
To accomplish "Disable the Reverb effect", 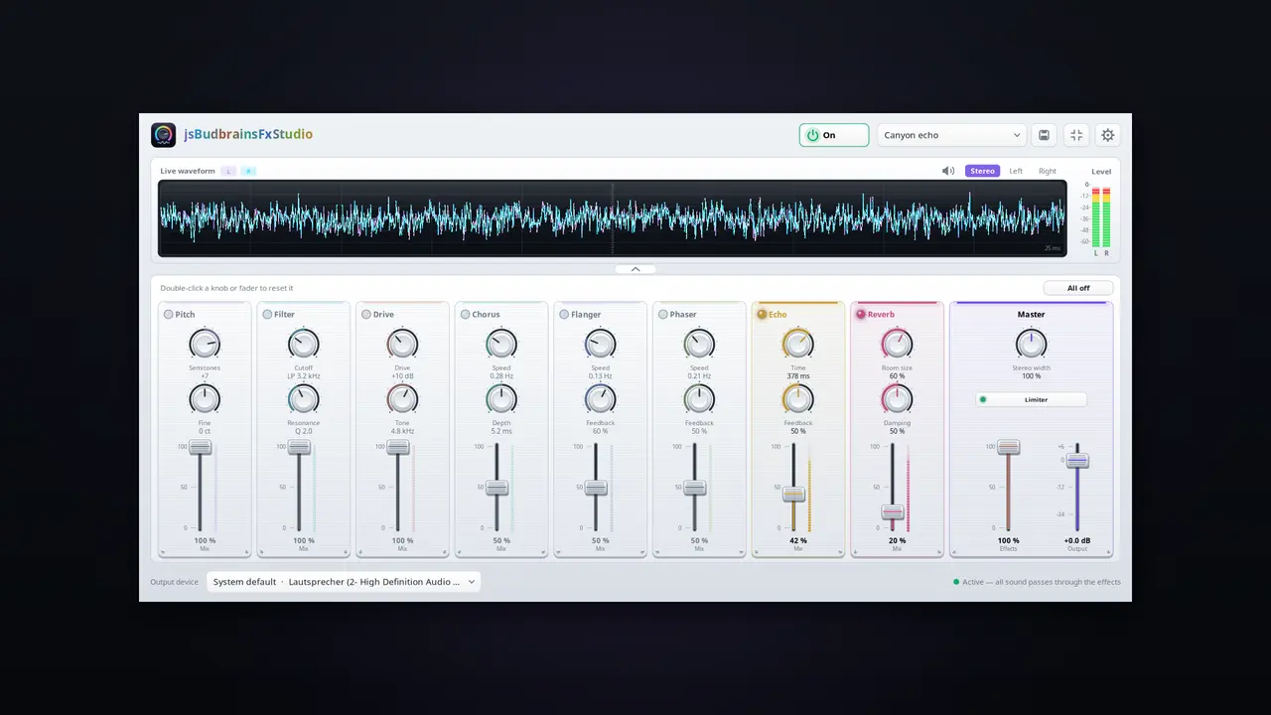I will (x=861, y=315).
